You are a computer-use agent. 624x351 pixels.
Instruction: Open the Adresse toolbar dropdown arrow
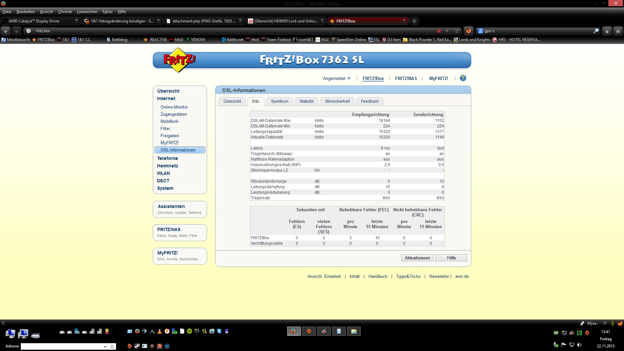coord(105,346)
